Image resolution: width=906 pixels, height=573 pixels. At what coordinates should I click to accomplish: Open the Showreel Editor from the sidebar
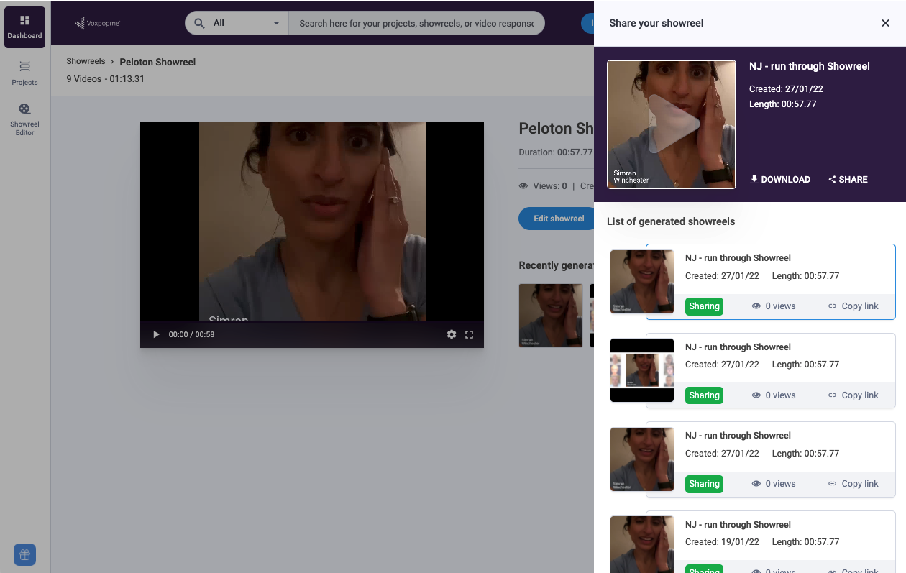pos(24,119)
